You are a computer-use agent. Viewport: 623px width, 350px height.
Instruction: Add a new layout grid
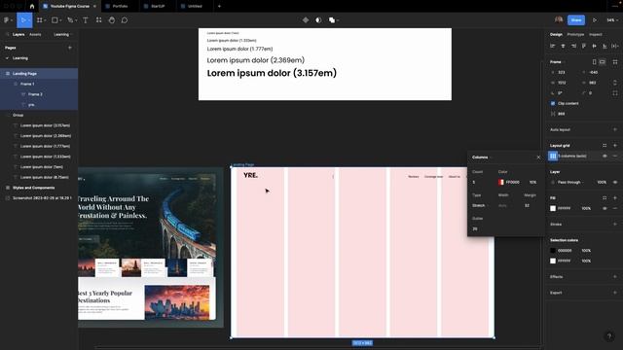615,146
